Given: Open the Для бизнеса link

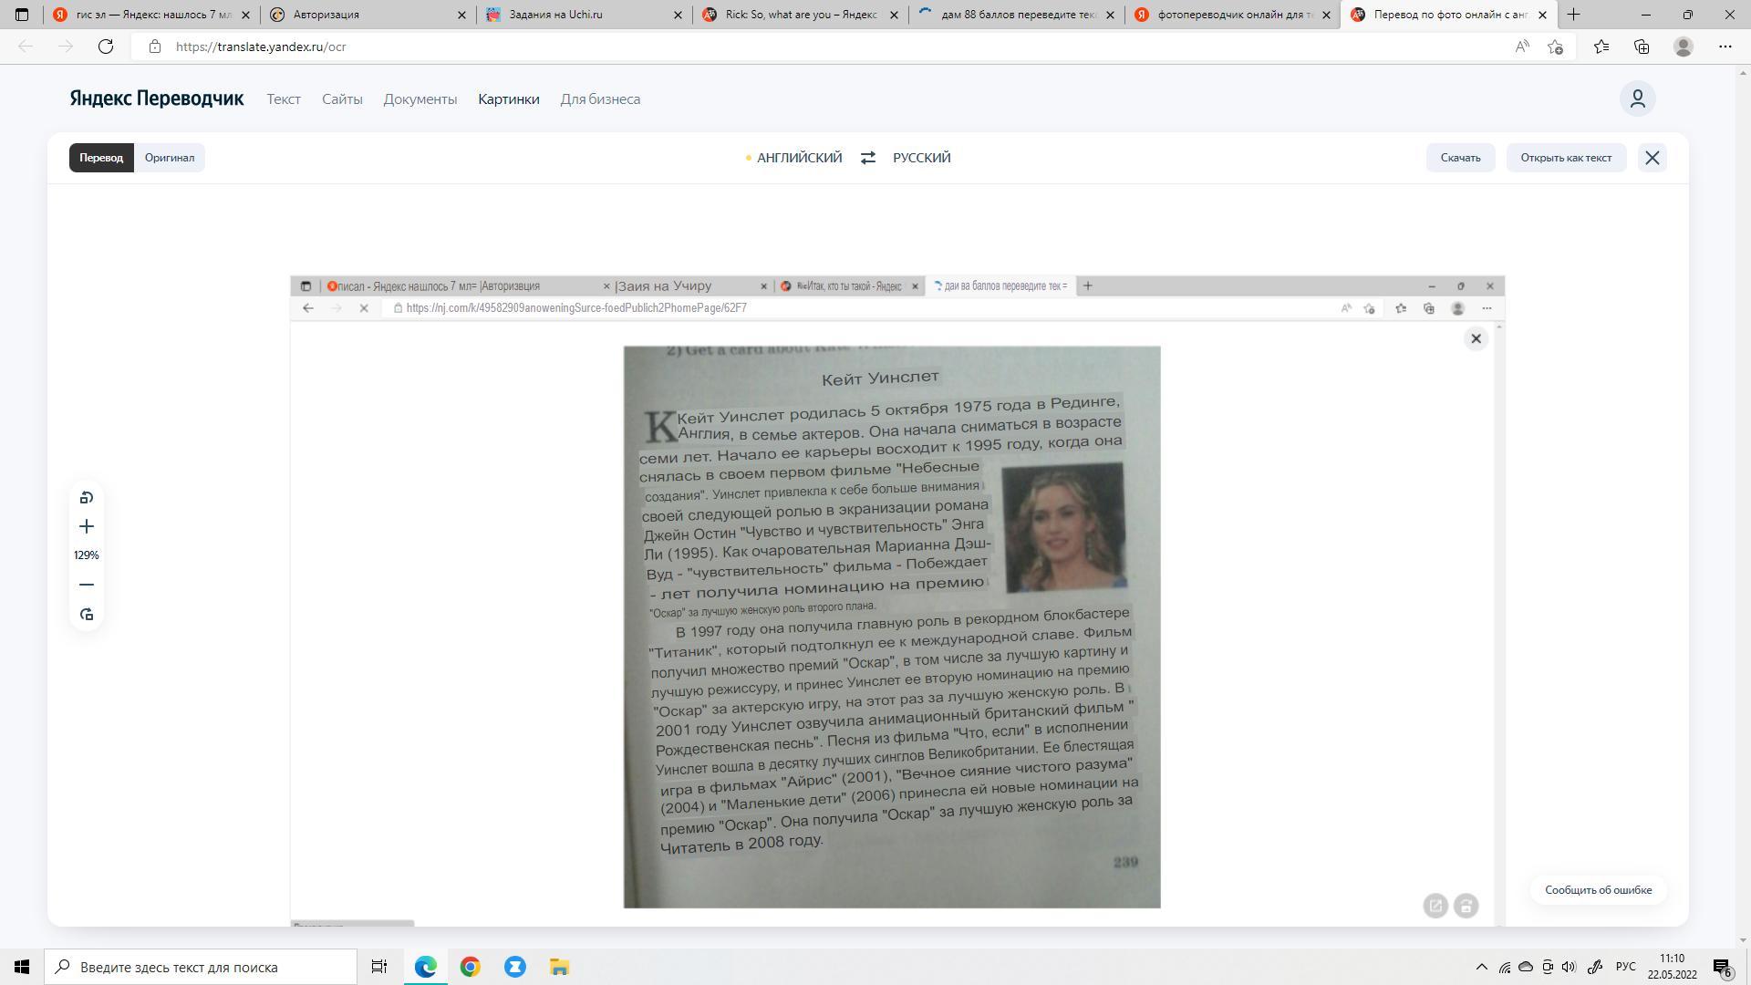Looking at the screenshot, I should click(600, 99).
